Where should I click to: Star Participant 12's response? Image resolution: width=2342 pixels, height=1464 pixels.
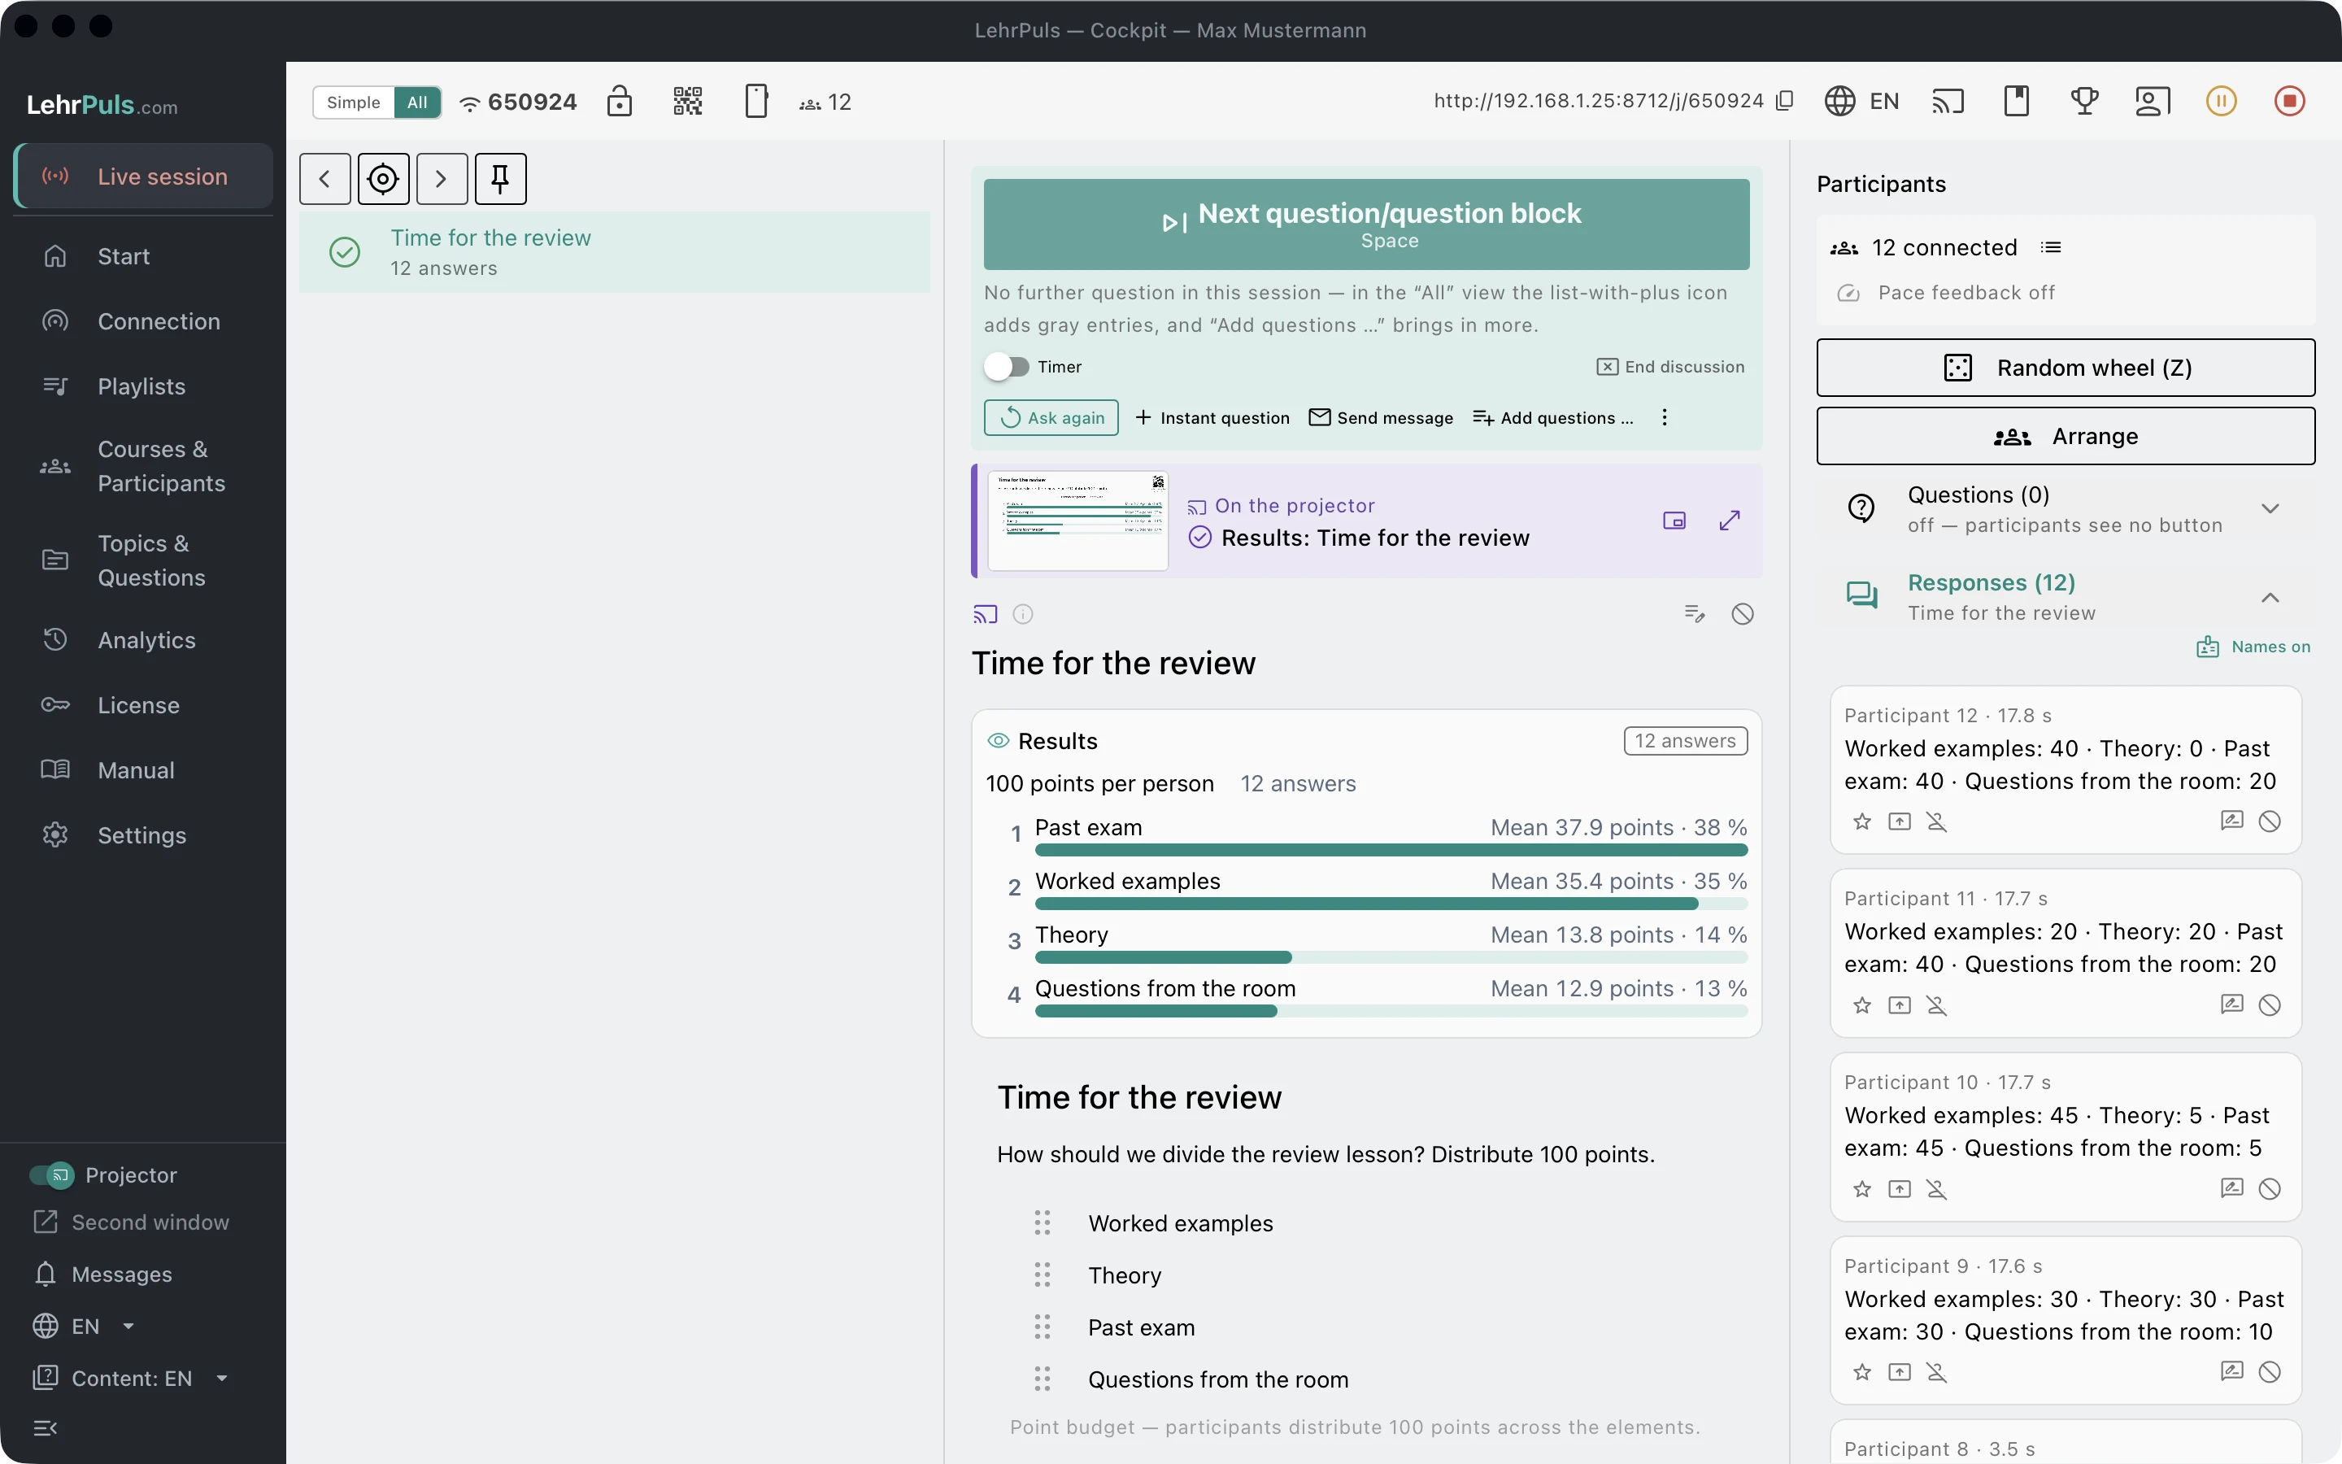[1862, 821]
